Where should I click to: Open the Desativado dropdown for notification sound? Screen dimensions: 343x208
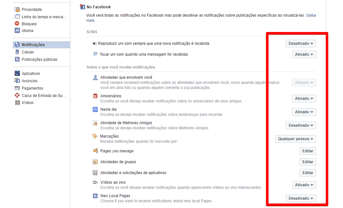301,44
